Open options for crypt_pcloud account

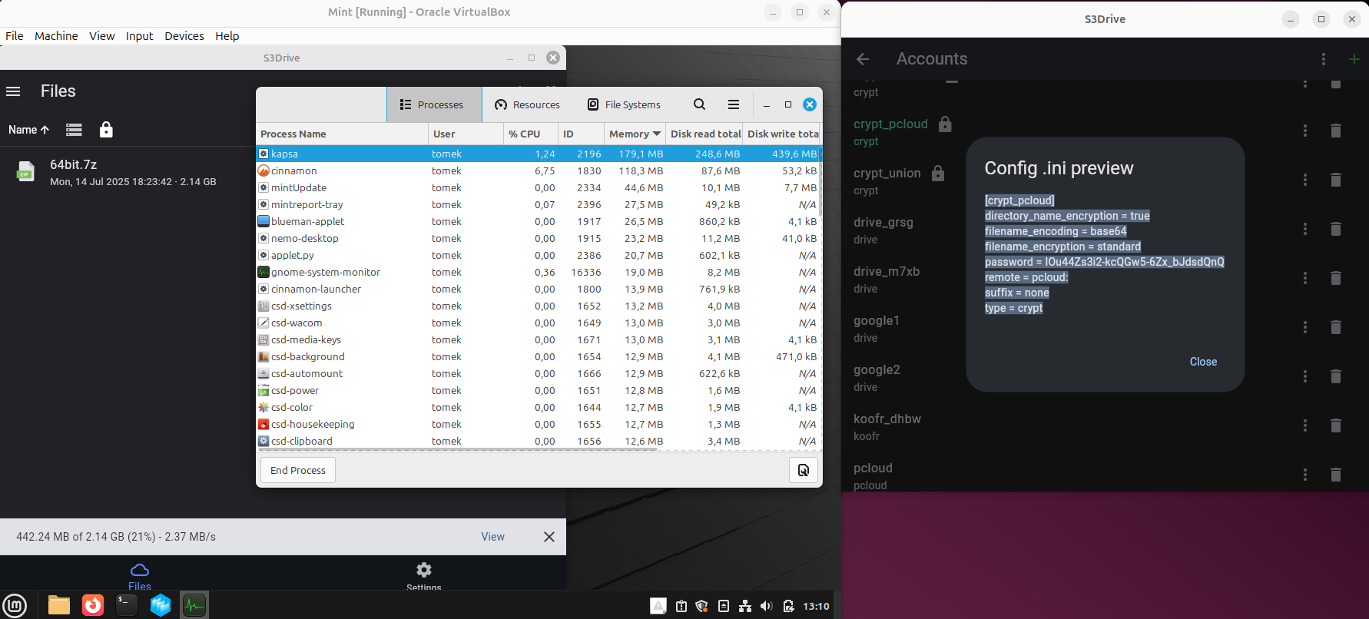1304,131
